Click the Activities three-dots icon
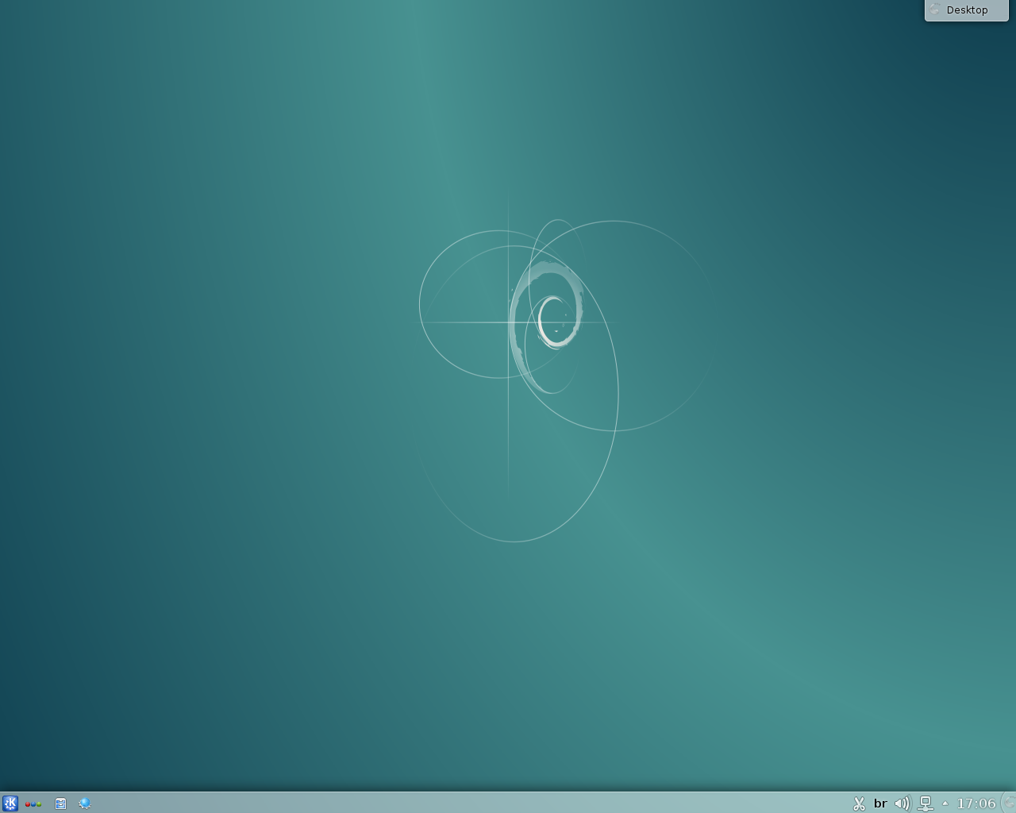1016x813 pixels. click(33, 803)
